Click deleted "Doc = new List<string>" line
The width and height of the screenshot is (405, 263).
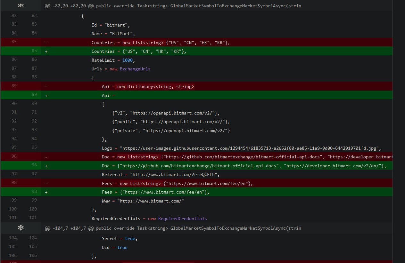coord(247,157)
